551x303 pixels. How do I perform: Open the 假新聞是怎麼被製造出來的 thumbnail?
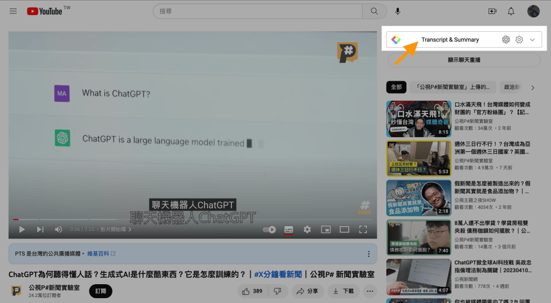419,198
